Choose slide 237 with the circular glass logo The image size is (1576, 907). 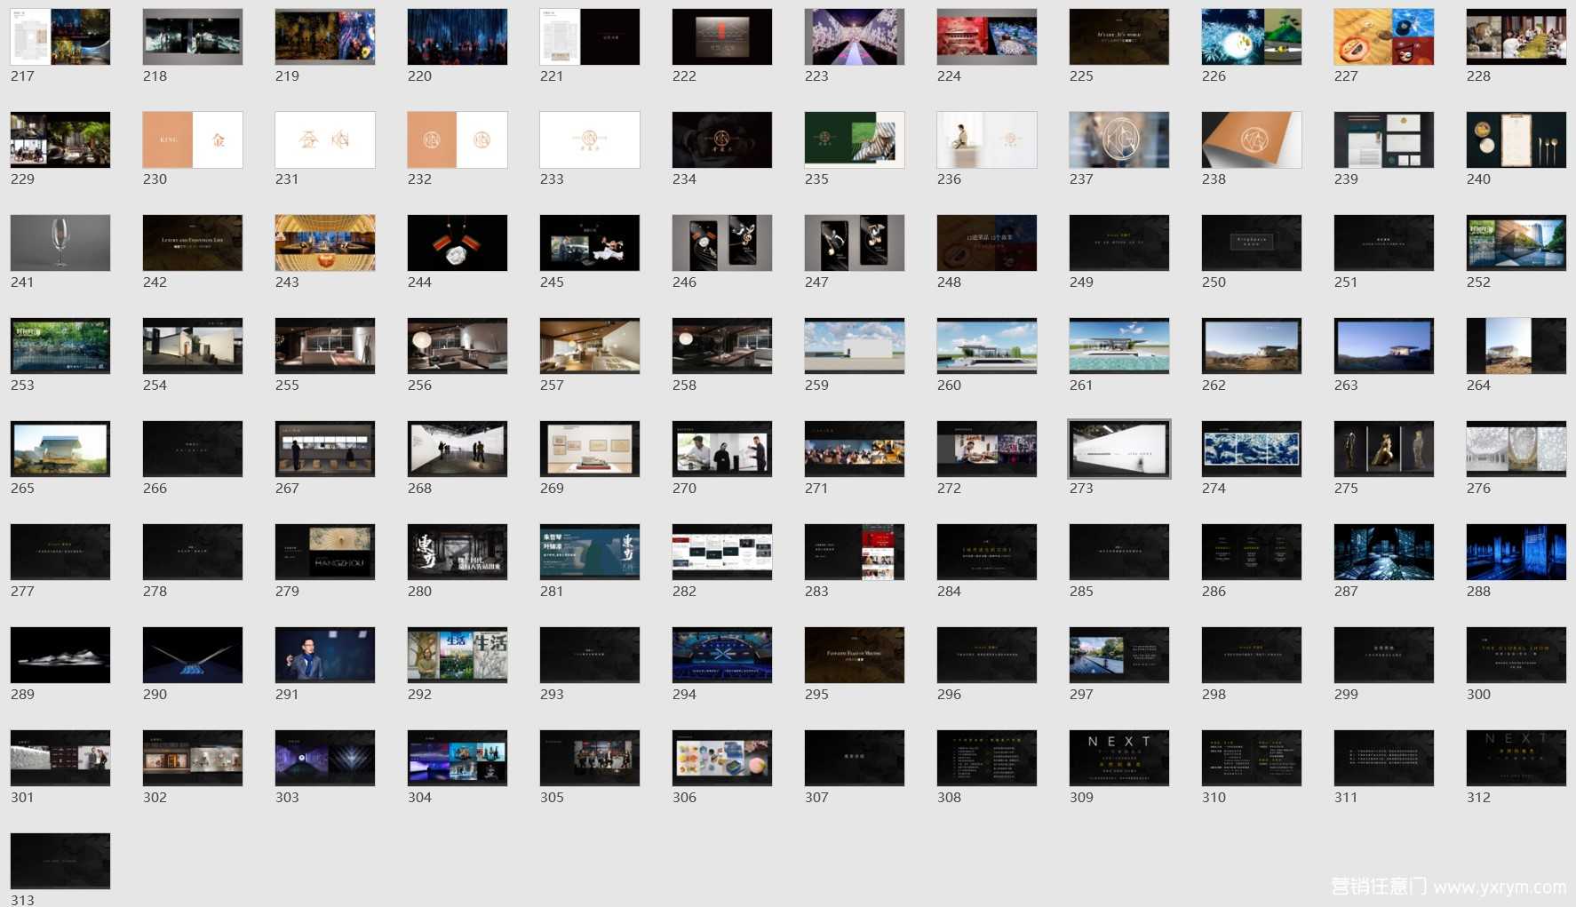click(1118, 139)
